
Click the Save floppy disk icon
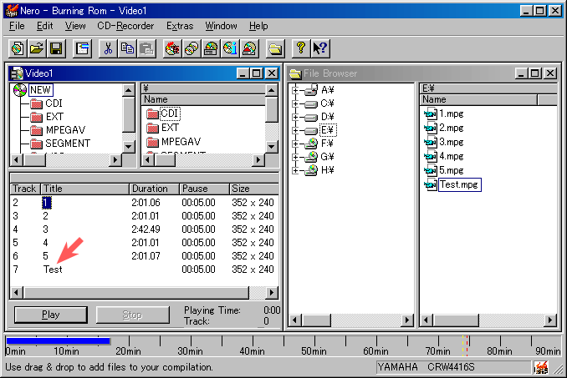pos(56,48)
